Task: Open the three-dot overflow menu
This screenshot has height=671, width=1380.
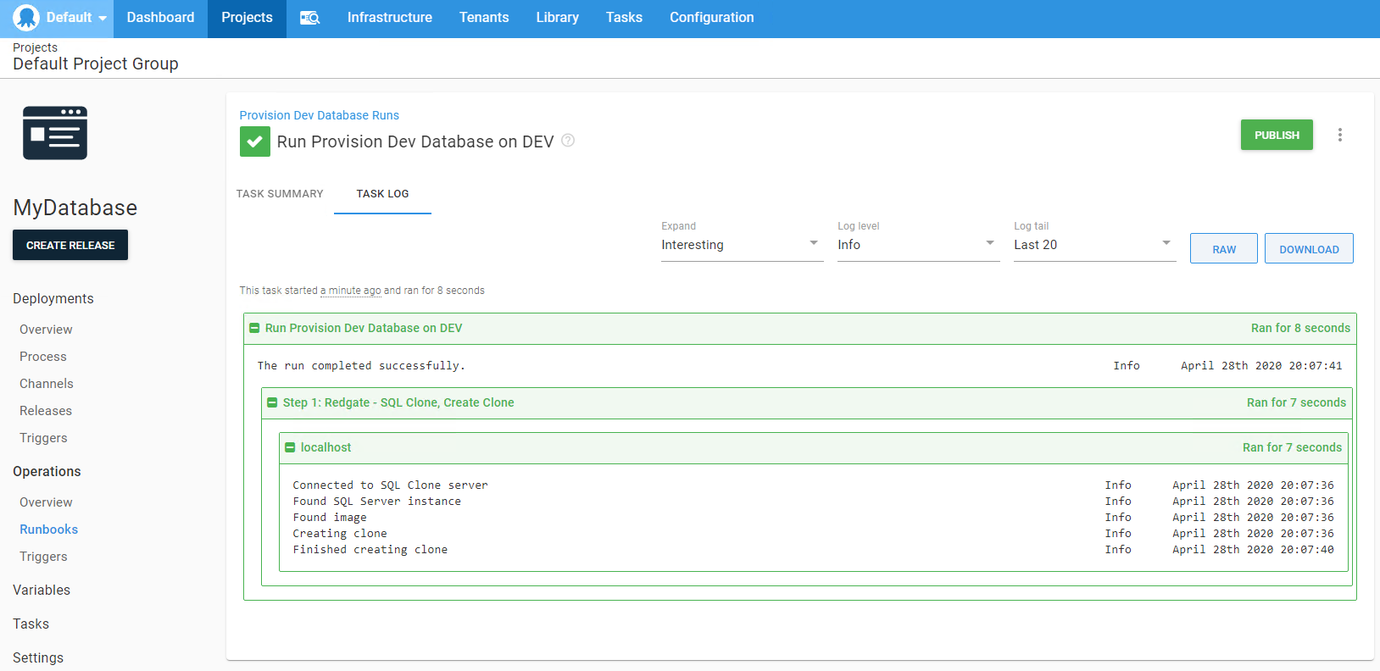Action: pos(1339,135)
